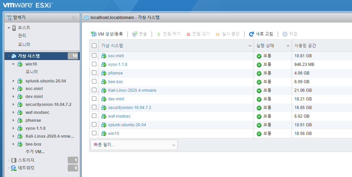Minimize the 탐색기 navigator panel
This screenshot has height=177, width=352.
[74, 18]
